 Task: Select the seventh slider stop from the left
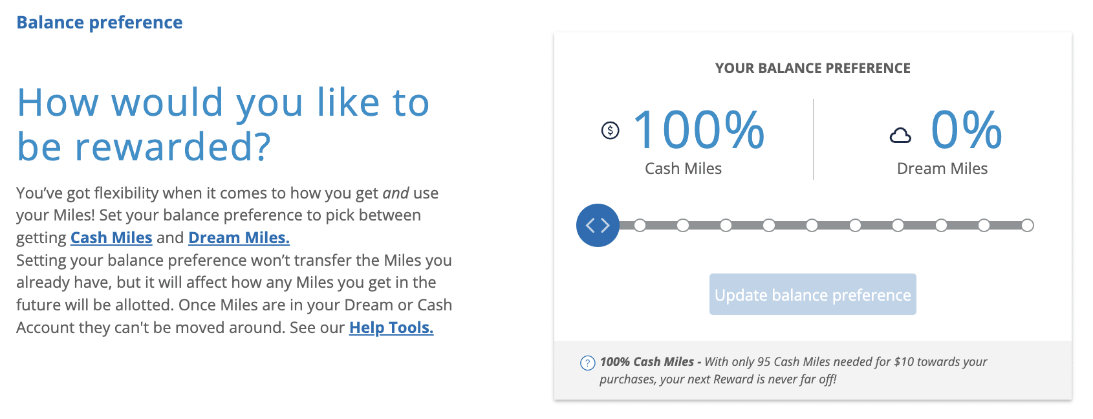pyautogui.click(x=898, y=225)
